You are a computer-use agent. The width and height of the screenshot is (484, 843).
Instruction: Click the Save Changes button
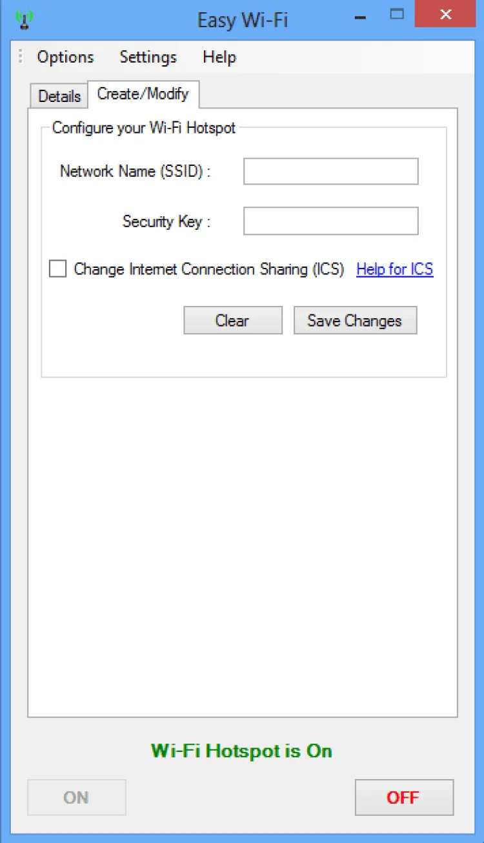pos(355,321)
